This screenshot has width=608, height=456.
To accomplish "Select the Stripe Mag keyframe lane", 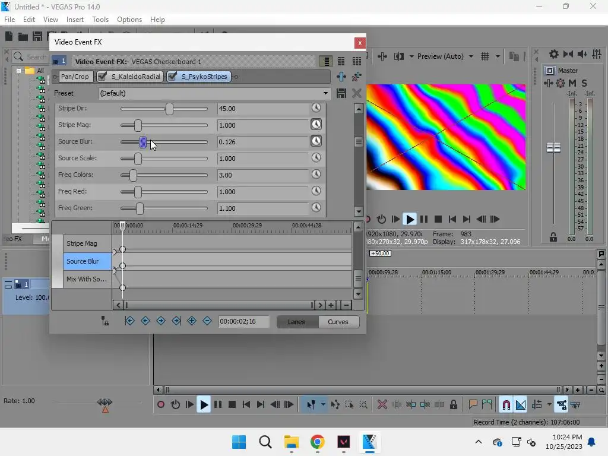I will (x=87, y=243).
